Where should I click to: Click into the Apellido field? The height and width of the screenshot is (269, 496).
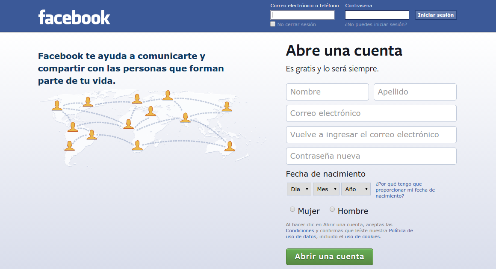(415, 92)
